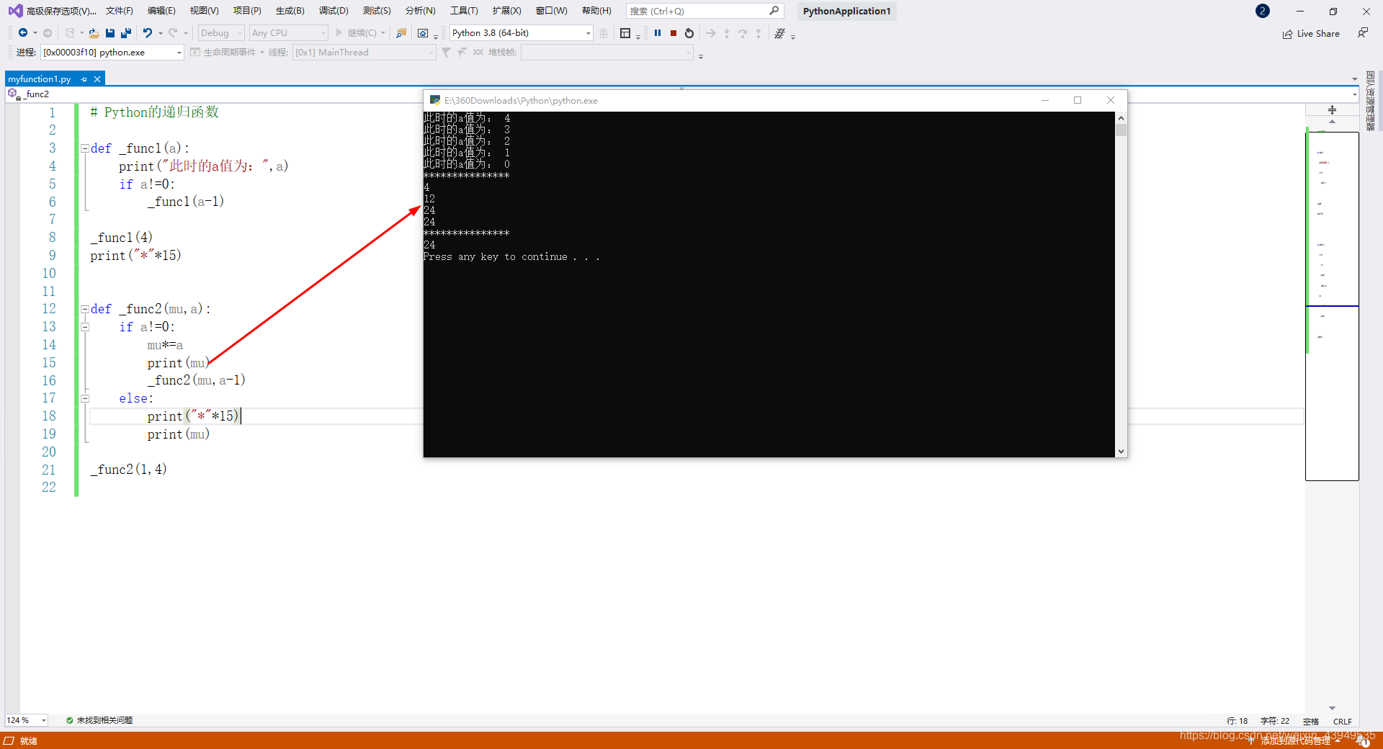
Task: Stop debugging with red square icon
Action: [673, 33]
